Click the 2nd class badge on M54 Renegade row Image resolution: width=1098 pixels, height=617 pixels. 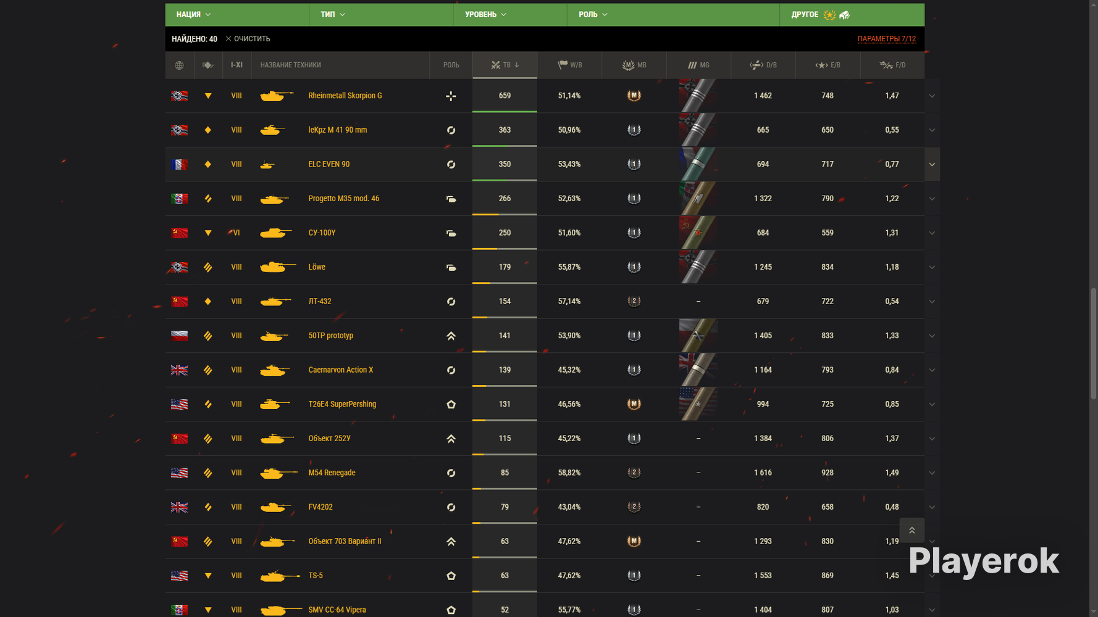[x=634, y=473]
